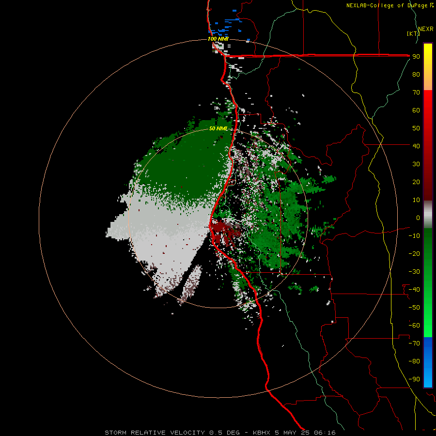The height and width of the screenshot is (436, 436).
Task: Click the "-70" value on velocity scale
Action: point(414,343)
